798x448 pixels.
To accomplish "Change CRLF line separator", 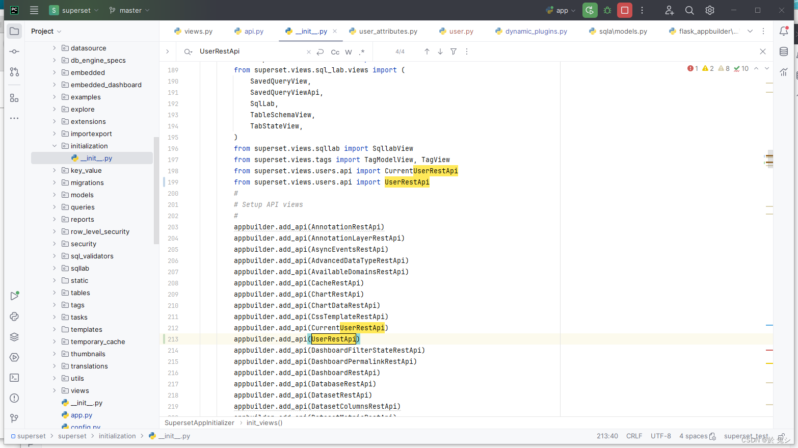I will click(x=634, y=436).
